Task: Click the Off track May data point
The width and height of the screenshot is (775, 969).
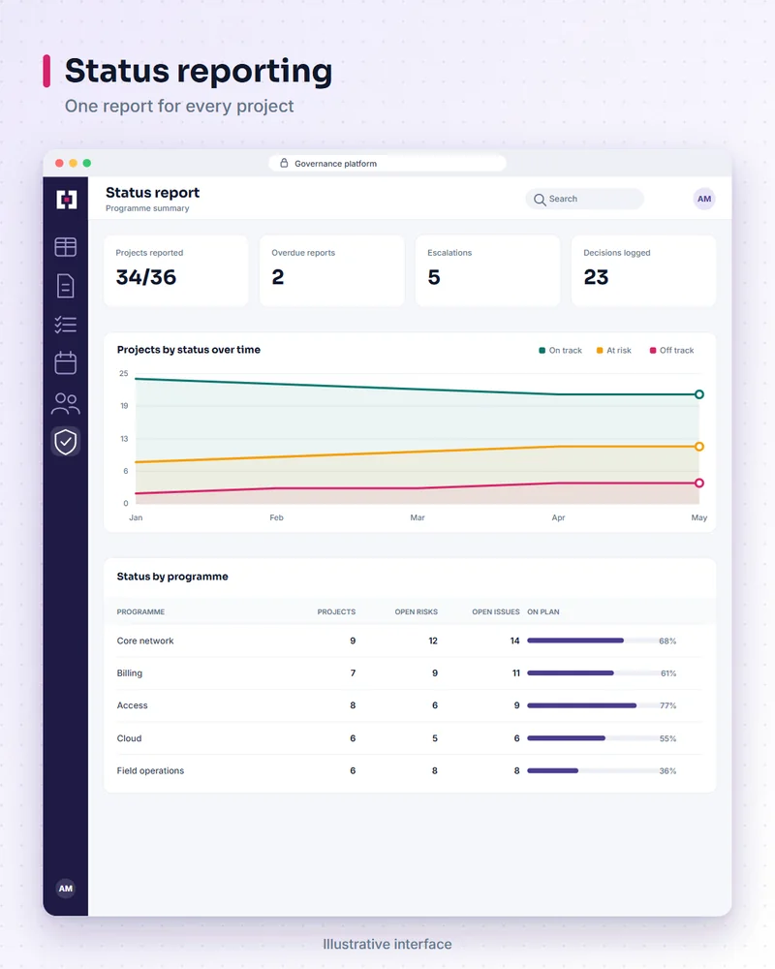Action: coord(699,483)
